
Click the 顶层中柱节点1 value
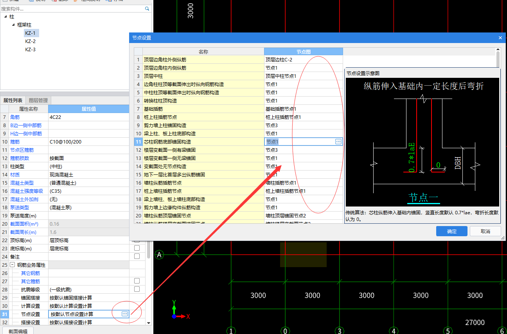point(281,76)
